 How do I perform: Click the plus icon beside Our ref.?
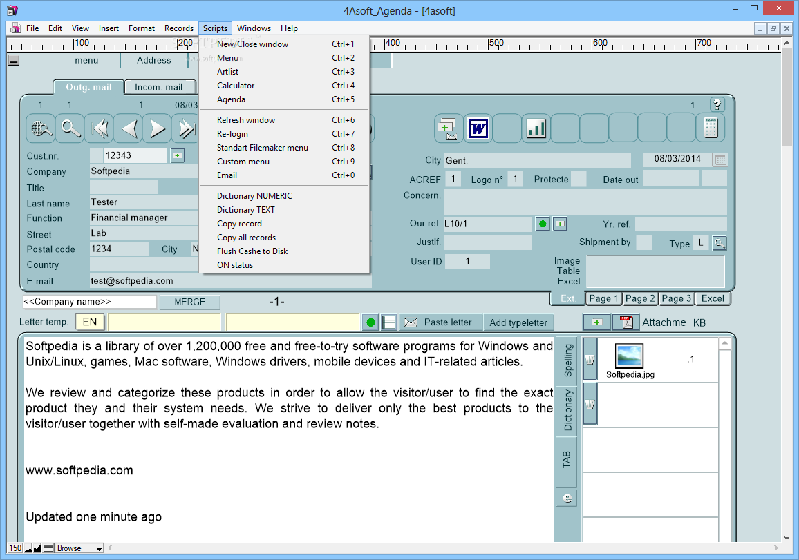(x=560, y=224)
